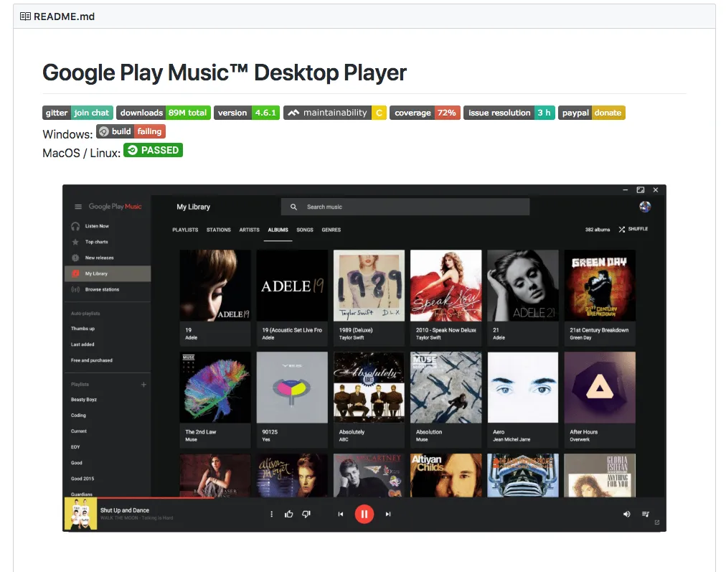Click into the Search music field

[x=405, y=207]
